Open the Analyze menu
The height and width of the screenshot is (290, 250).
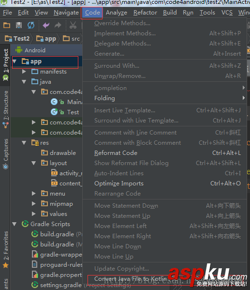click(x=117, y=13)
